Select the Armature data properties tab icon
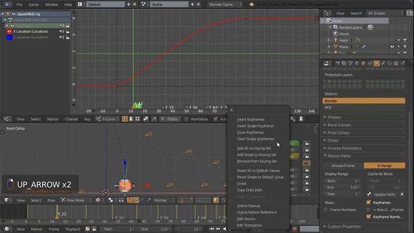Screen dimensions: 414x233 (x=376, y=63)
